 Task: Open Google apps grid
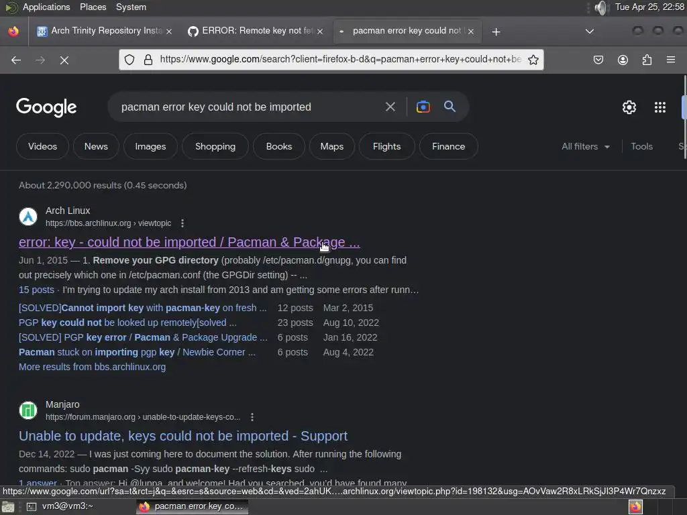[660, 107]
